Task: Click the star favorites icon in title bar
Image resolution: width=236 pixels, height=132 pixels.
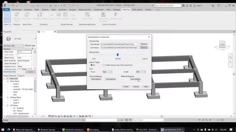Action: coord(191,5)
